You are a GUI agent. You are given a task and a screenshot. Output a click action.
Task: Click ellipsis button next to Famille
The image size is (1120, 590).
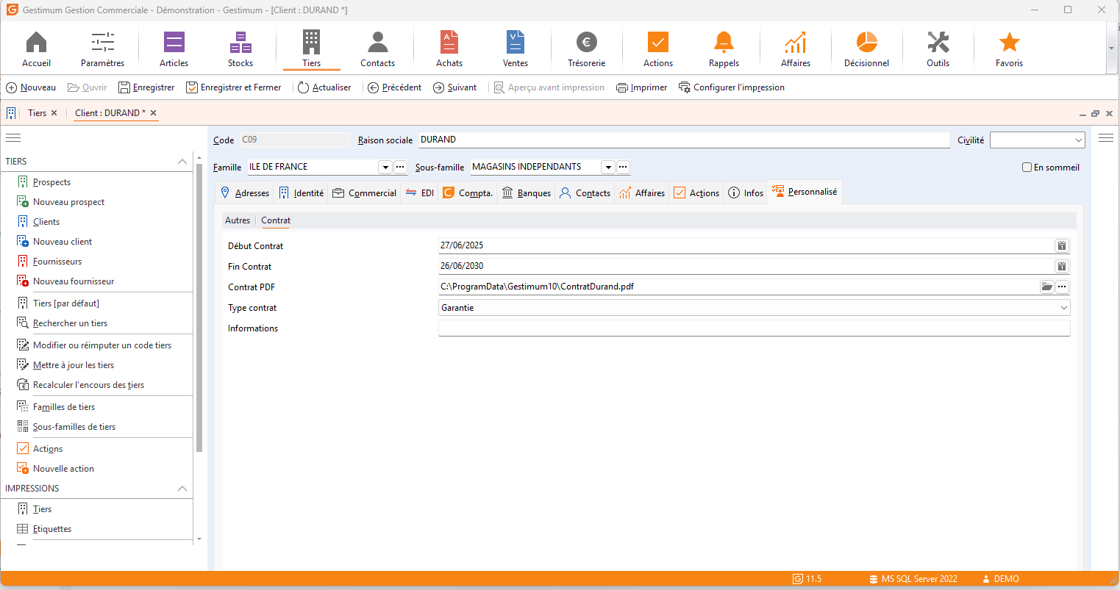click(400, 167)
